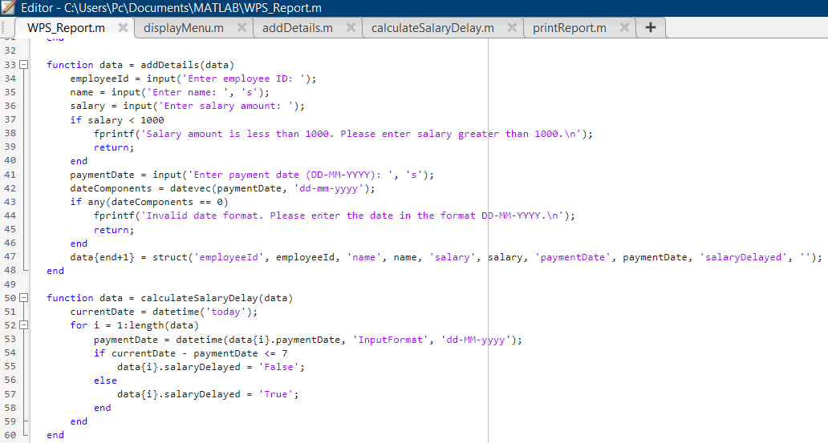This screenshot has width=828, height=443.
Task: Click "name = input('Enter name: ', 's');" line
Action: (x=169, y=92)
